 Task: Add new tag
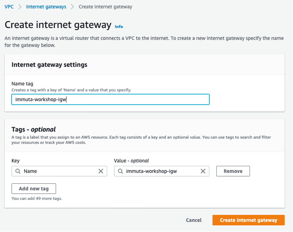[34, 189]
